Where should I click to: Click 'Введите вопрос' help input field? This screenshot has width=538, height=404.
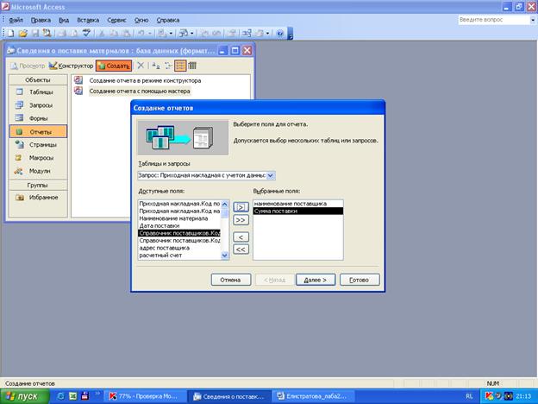pos(493,20)
